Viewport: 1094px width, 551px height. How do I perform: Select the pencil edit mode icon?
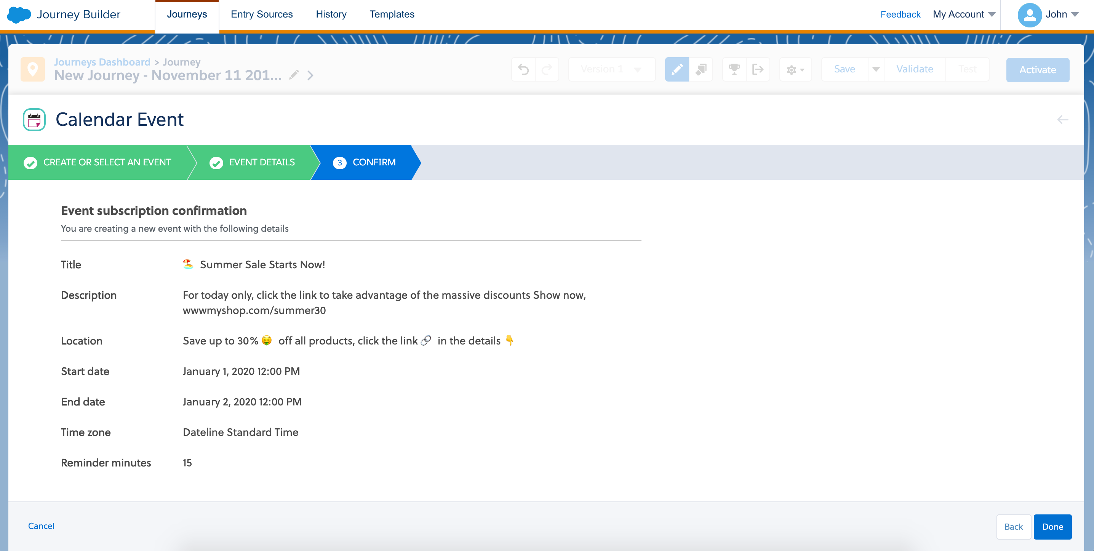point(677,69)
